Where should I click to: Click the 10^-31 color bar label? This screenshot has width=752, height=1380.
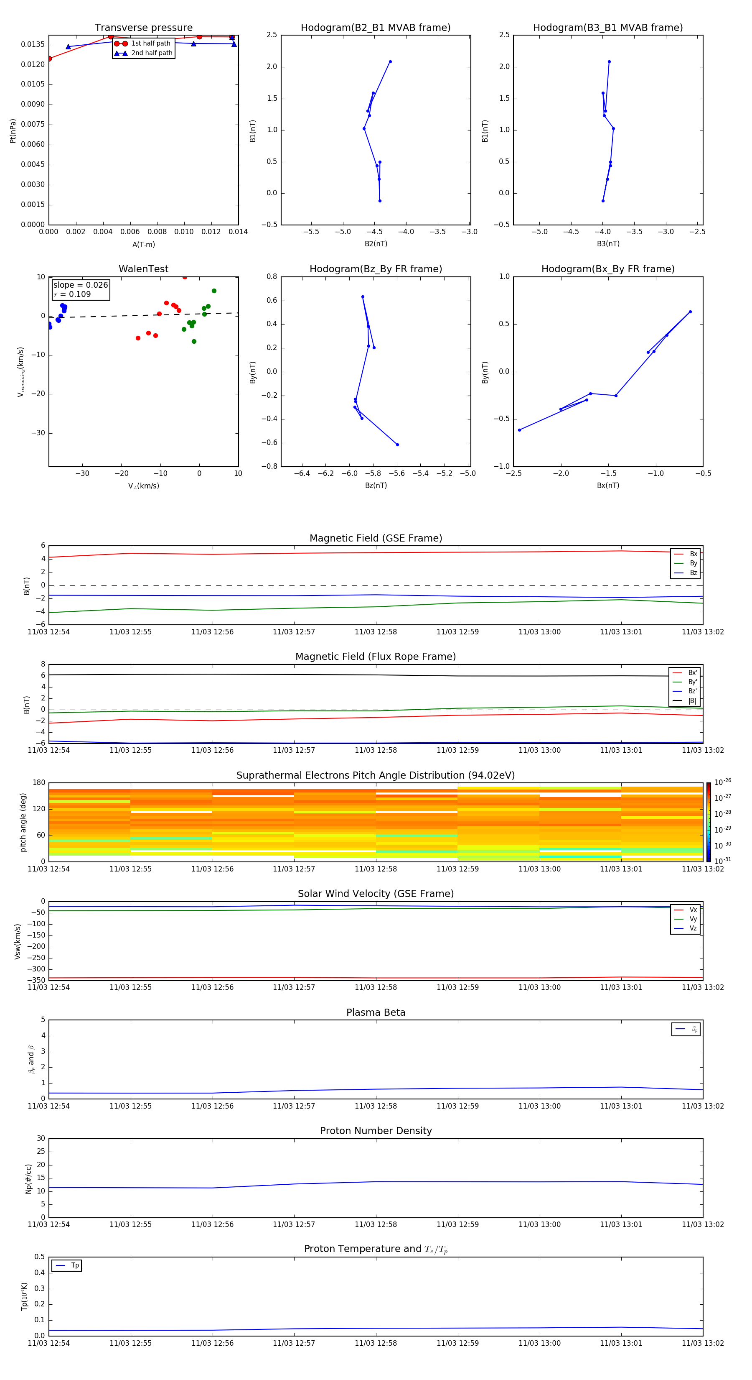coord(723,861)
